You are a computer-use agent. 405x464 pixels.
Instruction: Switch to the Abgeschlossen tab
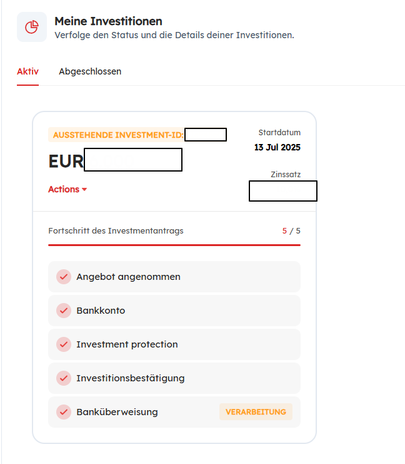pyautogui.click(x=90, y=71)
